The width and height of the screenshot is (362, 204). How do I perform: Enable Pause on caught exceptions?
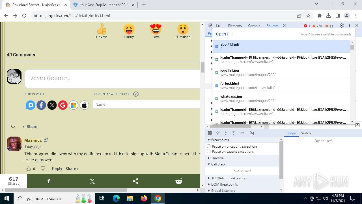coord(209,151)
